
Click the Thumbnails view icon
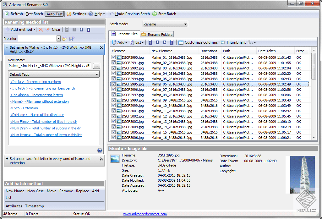233,42
